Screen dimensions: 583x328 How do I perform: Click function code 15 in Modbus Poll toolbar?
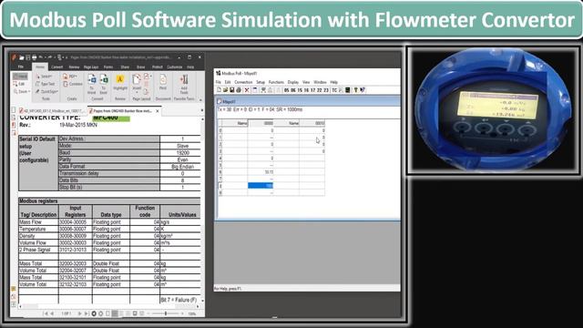tap(300, 90)
